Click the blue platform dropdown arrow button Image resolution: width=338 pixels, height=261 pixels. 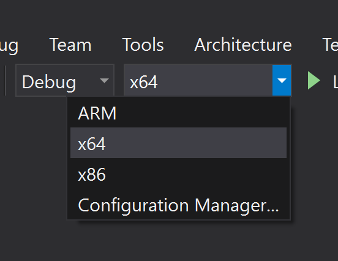tap(282, 80)
